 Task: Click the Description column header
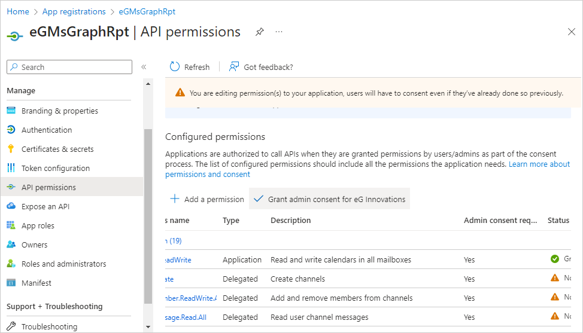point(291,221)
